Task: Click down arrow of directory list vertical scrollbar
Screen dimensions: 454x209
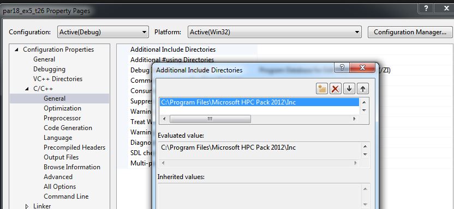Action: [365, 110]
